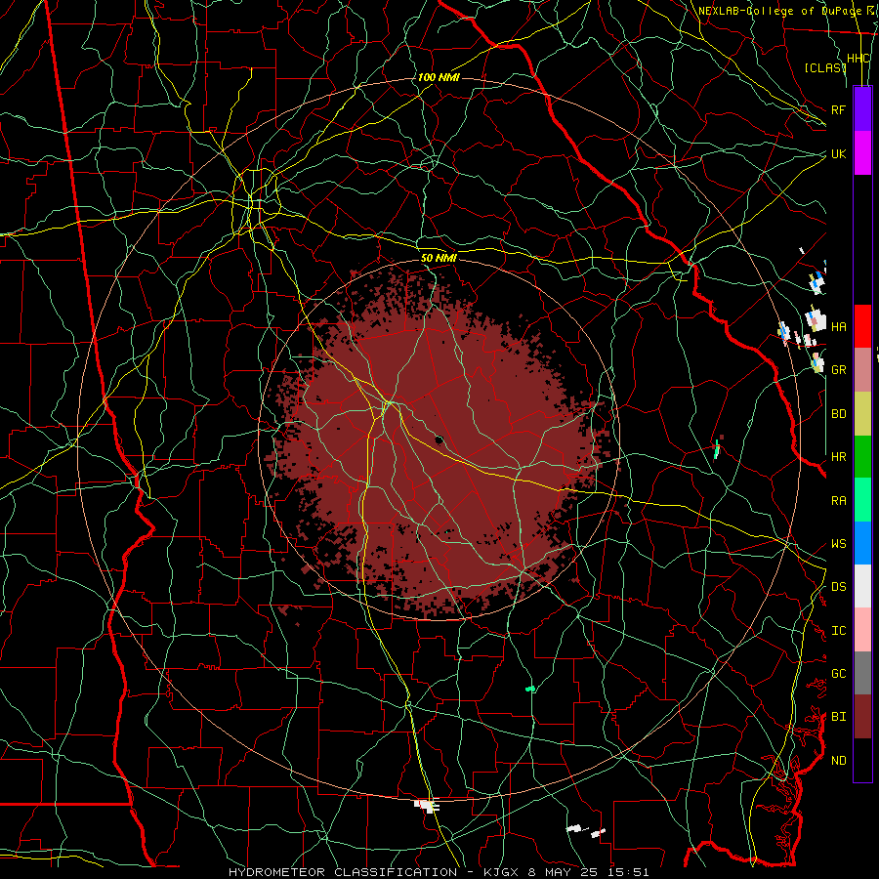Click the HHC product code text
The width and height of the screenshot is (879, 879).
pyautogui.click(x=858, y=59)
